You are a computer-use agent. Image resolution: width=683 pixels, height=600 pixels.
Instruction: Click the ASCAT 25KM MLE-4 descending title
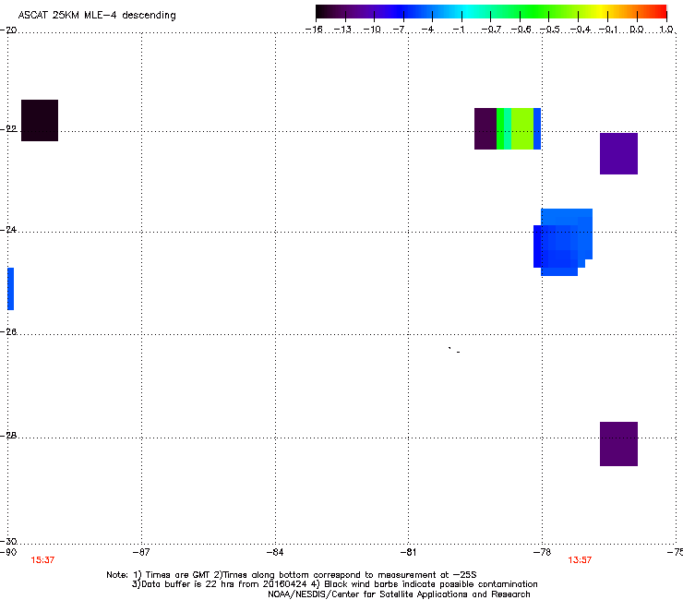point(97,16)
